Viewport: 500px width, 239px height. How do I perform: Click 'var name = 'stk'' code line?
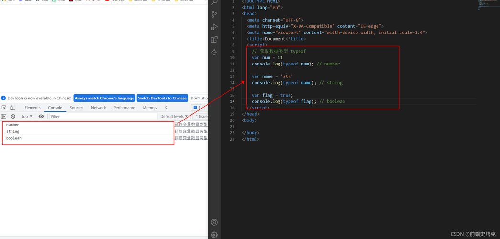pyautogui.click(x=272, y=76)
